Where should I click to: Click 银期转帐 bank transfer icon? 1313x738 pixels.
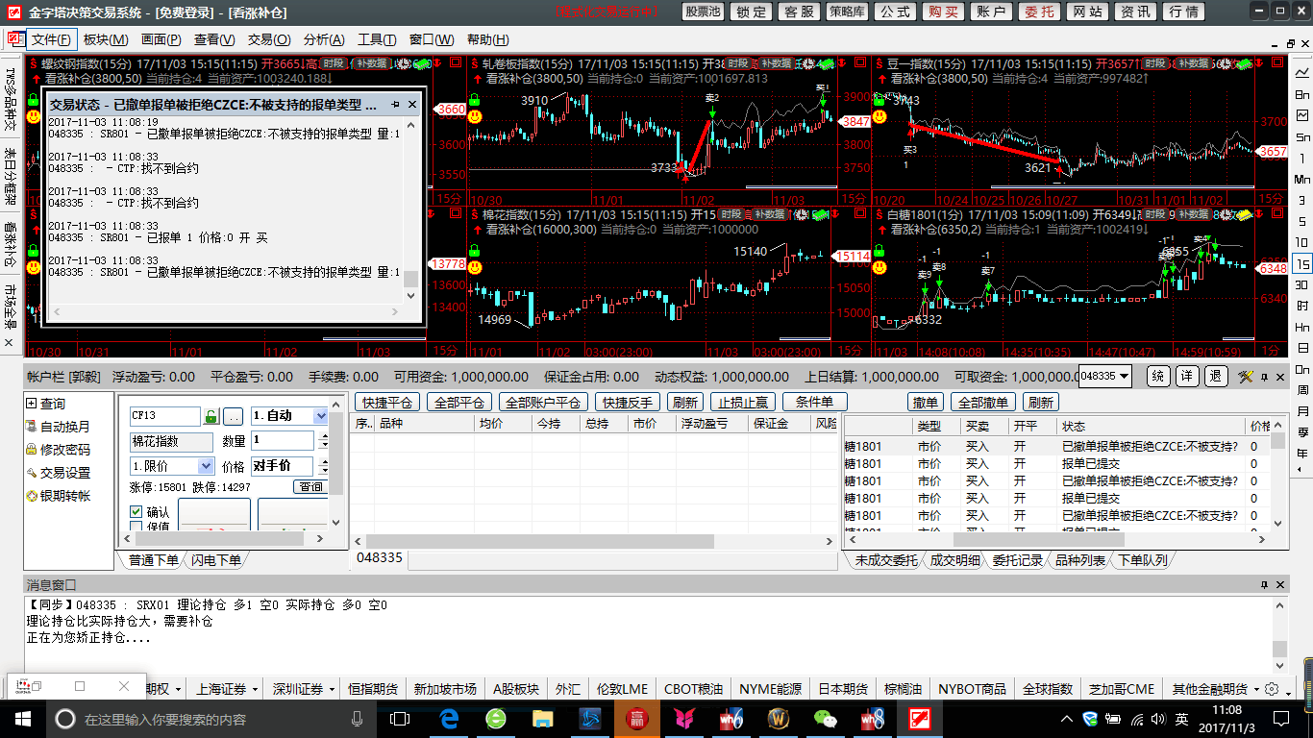(32, 496)
